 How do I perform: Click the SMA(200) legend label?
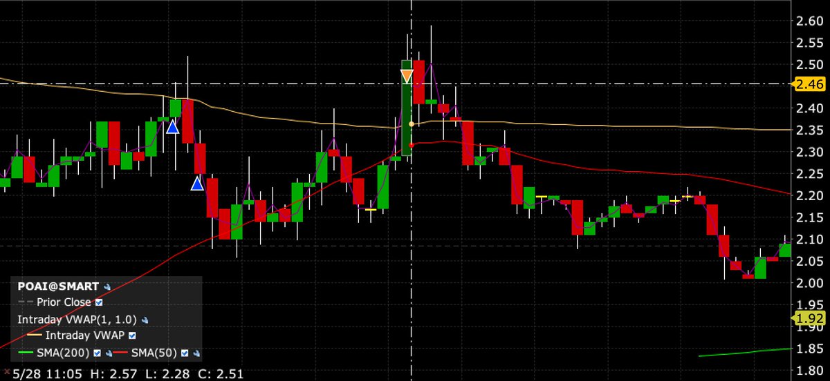[x=63, y=353]
